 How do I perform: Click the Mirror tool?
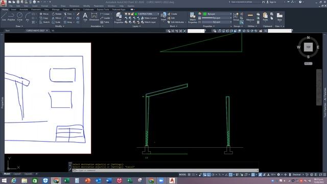pos(57,18)
